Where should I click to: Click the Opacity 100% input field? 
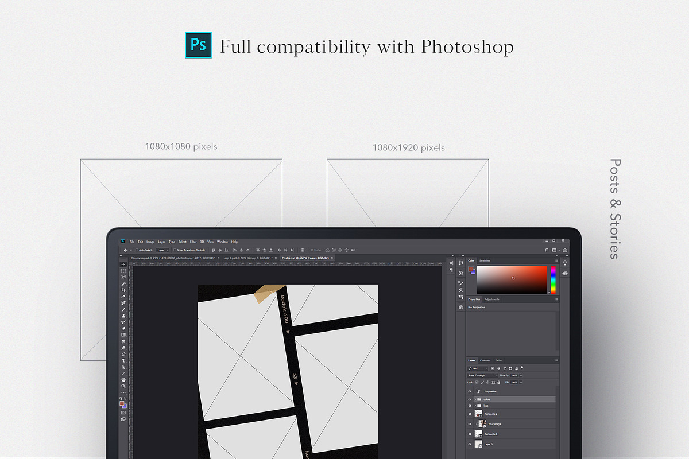pos(514,375)
